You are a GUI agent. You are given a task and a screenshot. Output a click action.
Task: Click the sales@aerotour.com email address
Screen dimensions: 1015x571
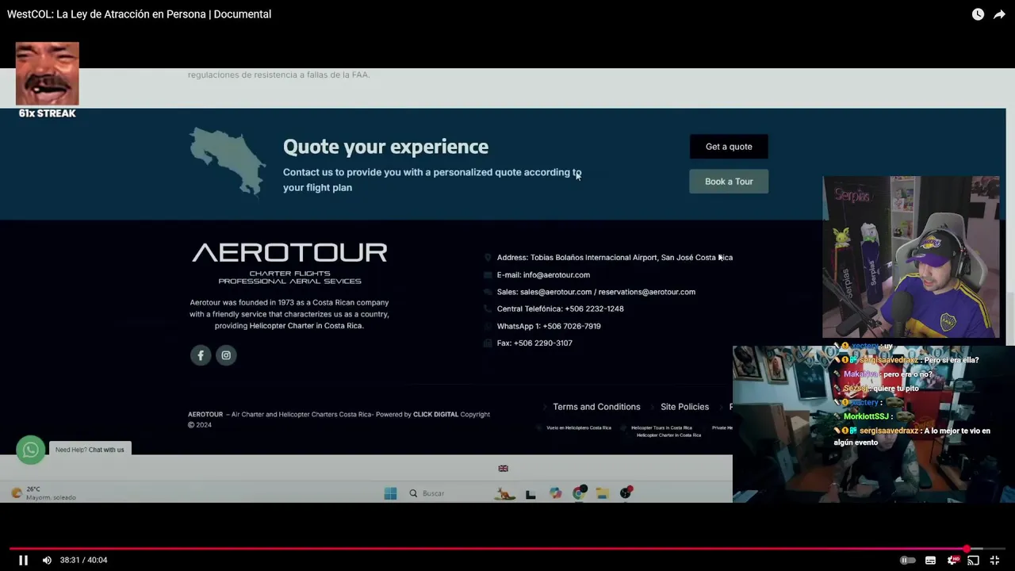[x=556, y=292]
